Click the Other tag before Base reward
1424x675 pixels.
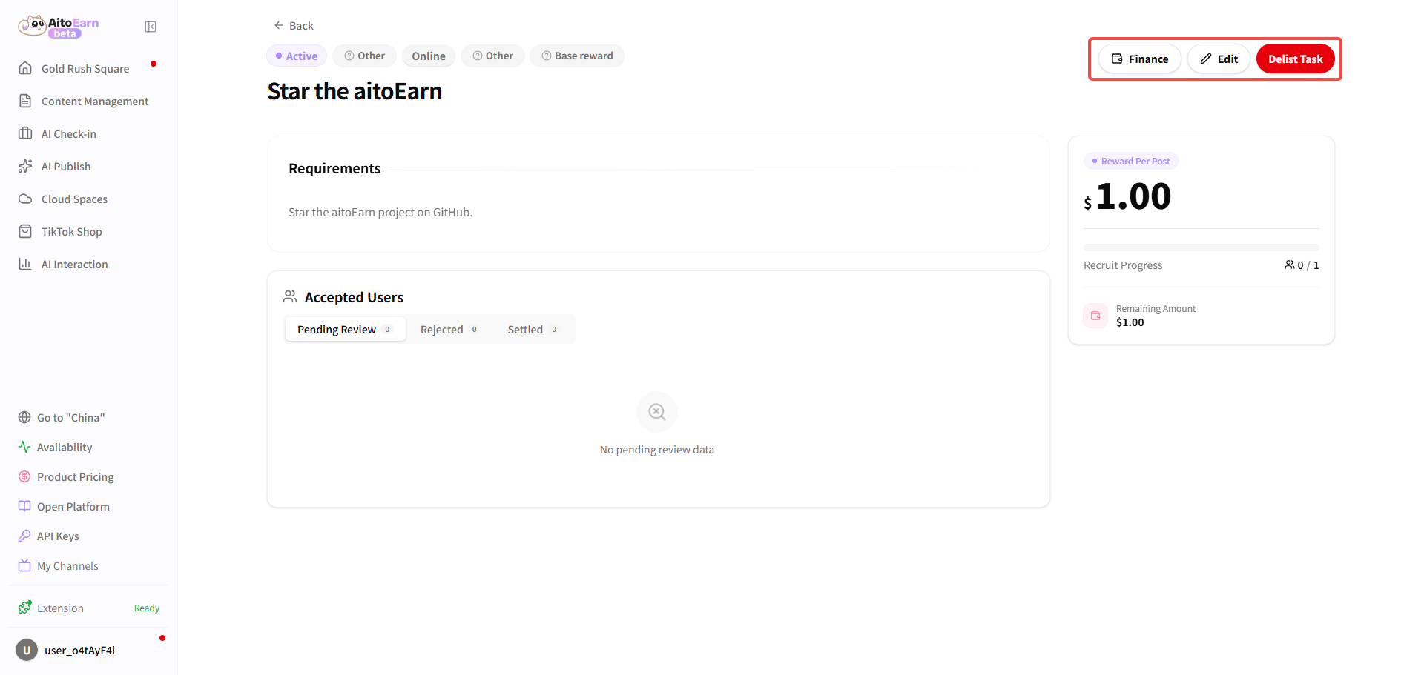tap(492, 56)
